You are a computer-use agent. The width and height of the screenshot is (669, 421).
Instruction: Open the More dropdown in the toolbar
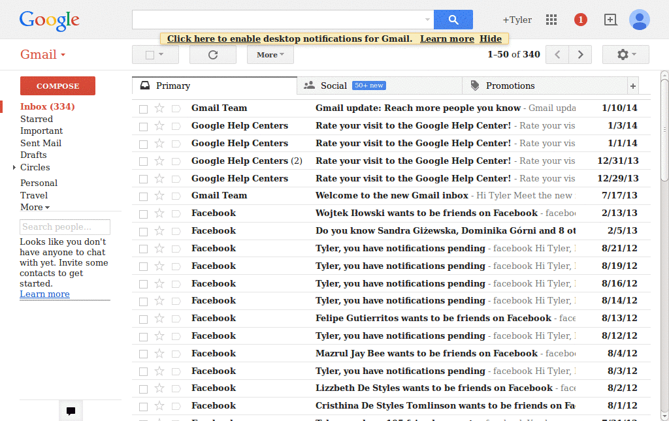click(x=269, y=54)
